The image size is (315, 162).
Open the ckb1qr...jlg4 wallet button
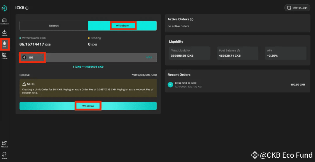tap(297, 8)
